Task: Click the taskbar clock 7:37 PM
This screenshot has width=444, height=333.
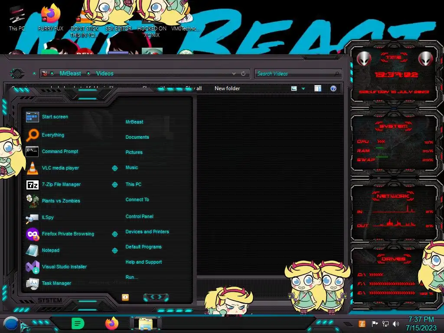Action: 421,320
